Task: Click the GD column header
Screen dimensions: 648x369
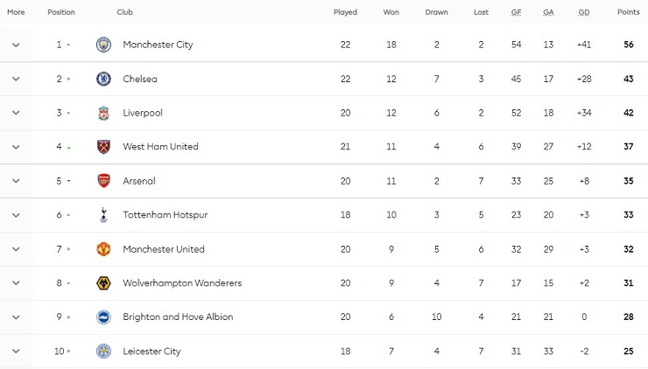Action: 584,12
